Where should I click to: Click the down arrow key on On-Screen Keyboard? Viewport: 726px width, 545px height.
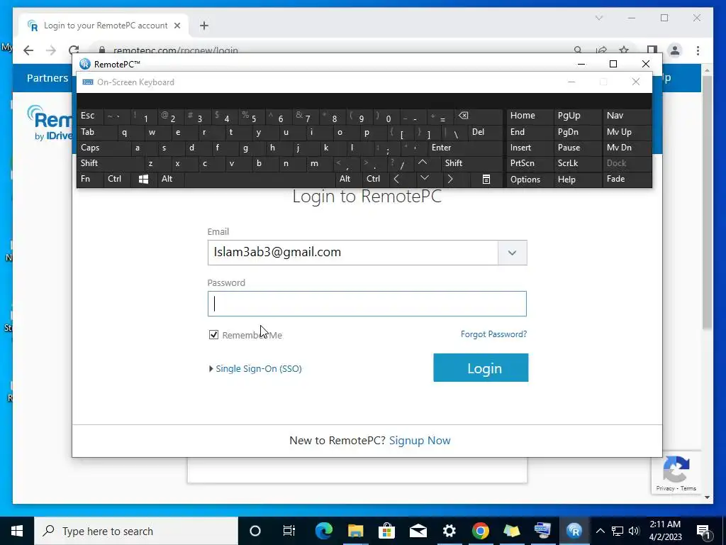click(425, 178)
